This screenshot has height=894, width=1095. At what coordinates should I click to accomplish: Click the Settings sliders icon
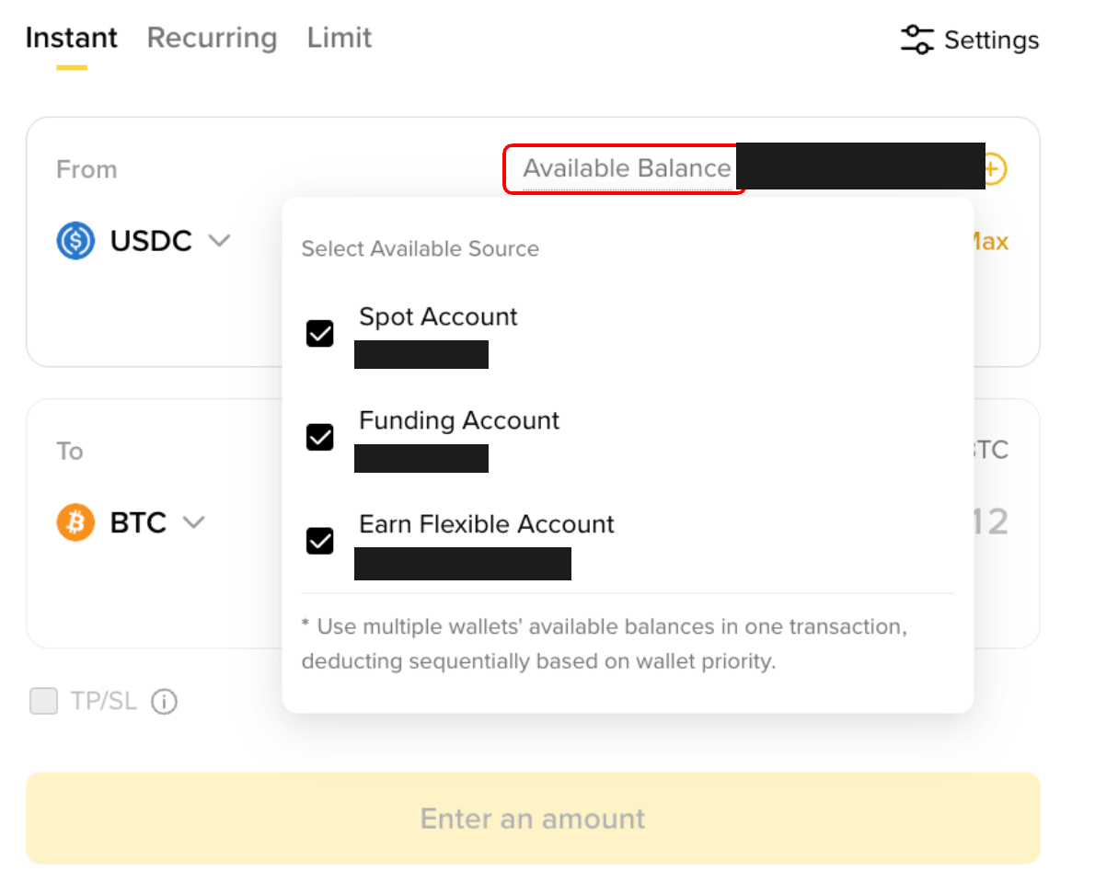tap(916, 39)
